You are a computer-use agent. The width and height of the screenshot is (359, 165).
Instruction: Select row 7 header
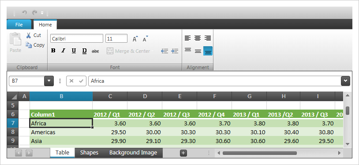(x=13, y=123)
